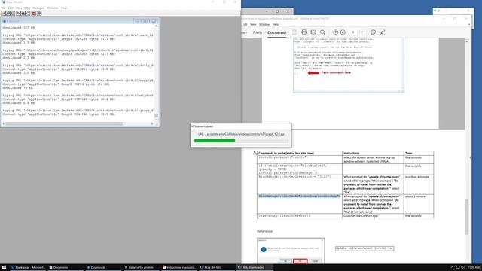Click magnifier search icon in Acrobat

point(322,32)
